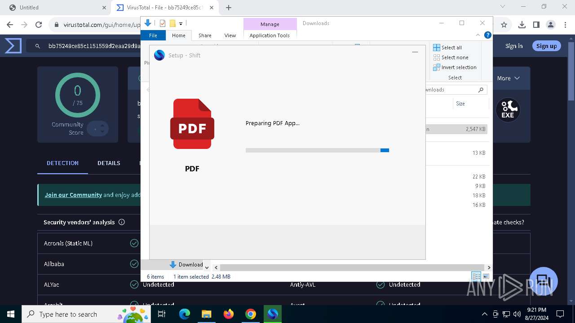Open Chrome tab search chevron
The width and height of the screenshot is (575, 323).
(x=503, y=7)
